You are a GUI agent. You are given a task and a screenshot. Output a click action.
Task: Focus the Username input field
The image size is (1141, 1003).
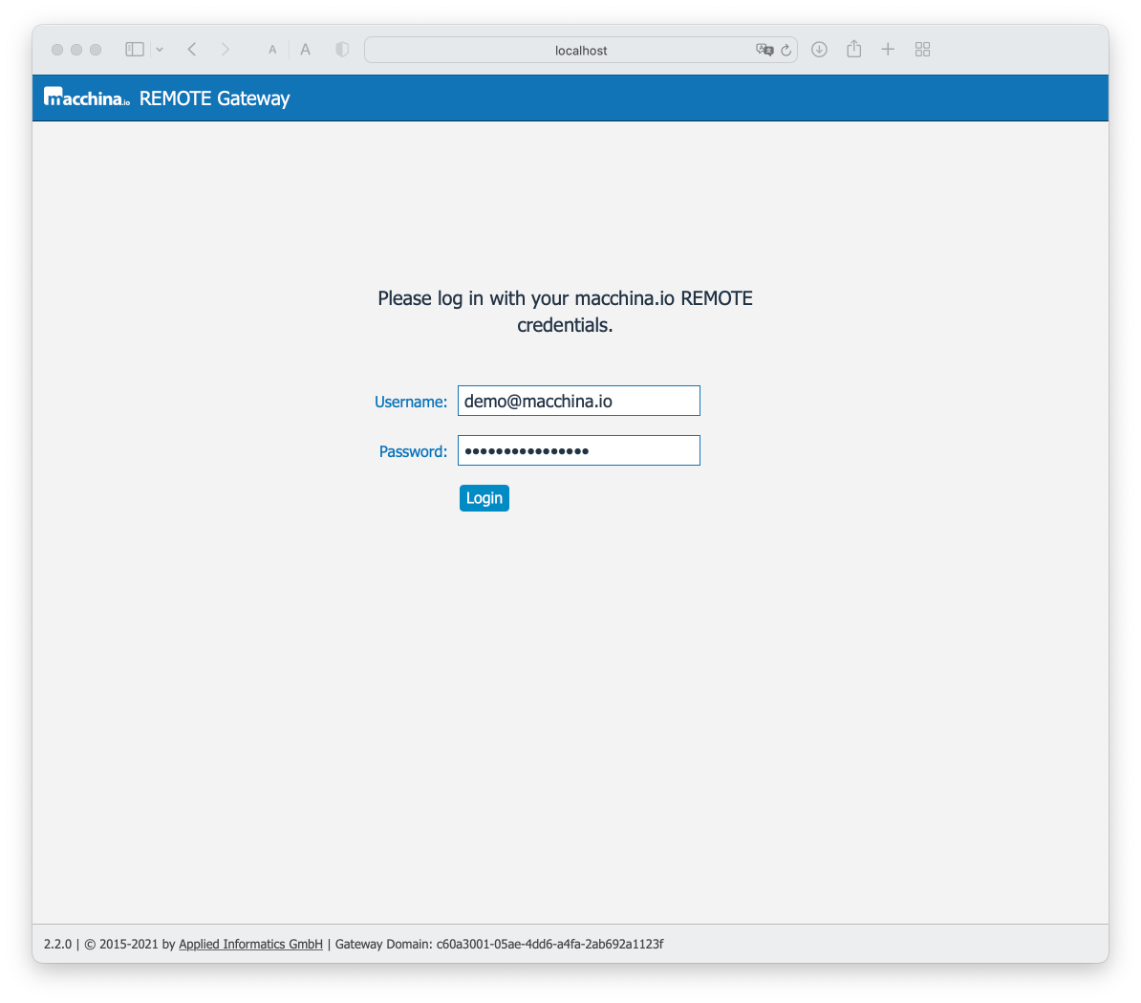point(578,401)
